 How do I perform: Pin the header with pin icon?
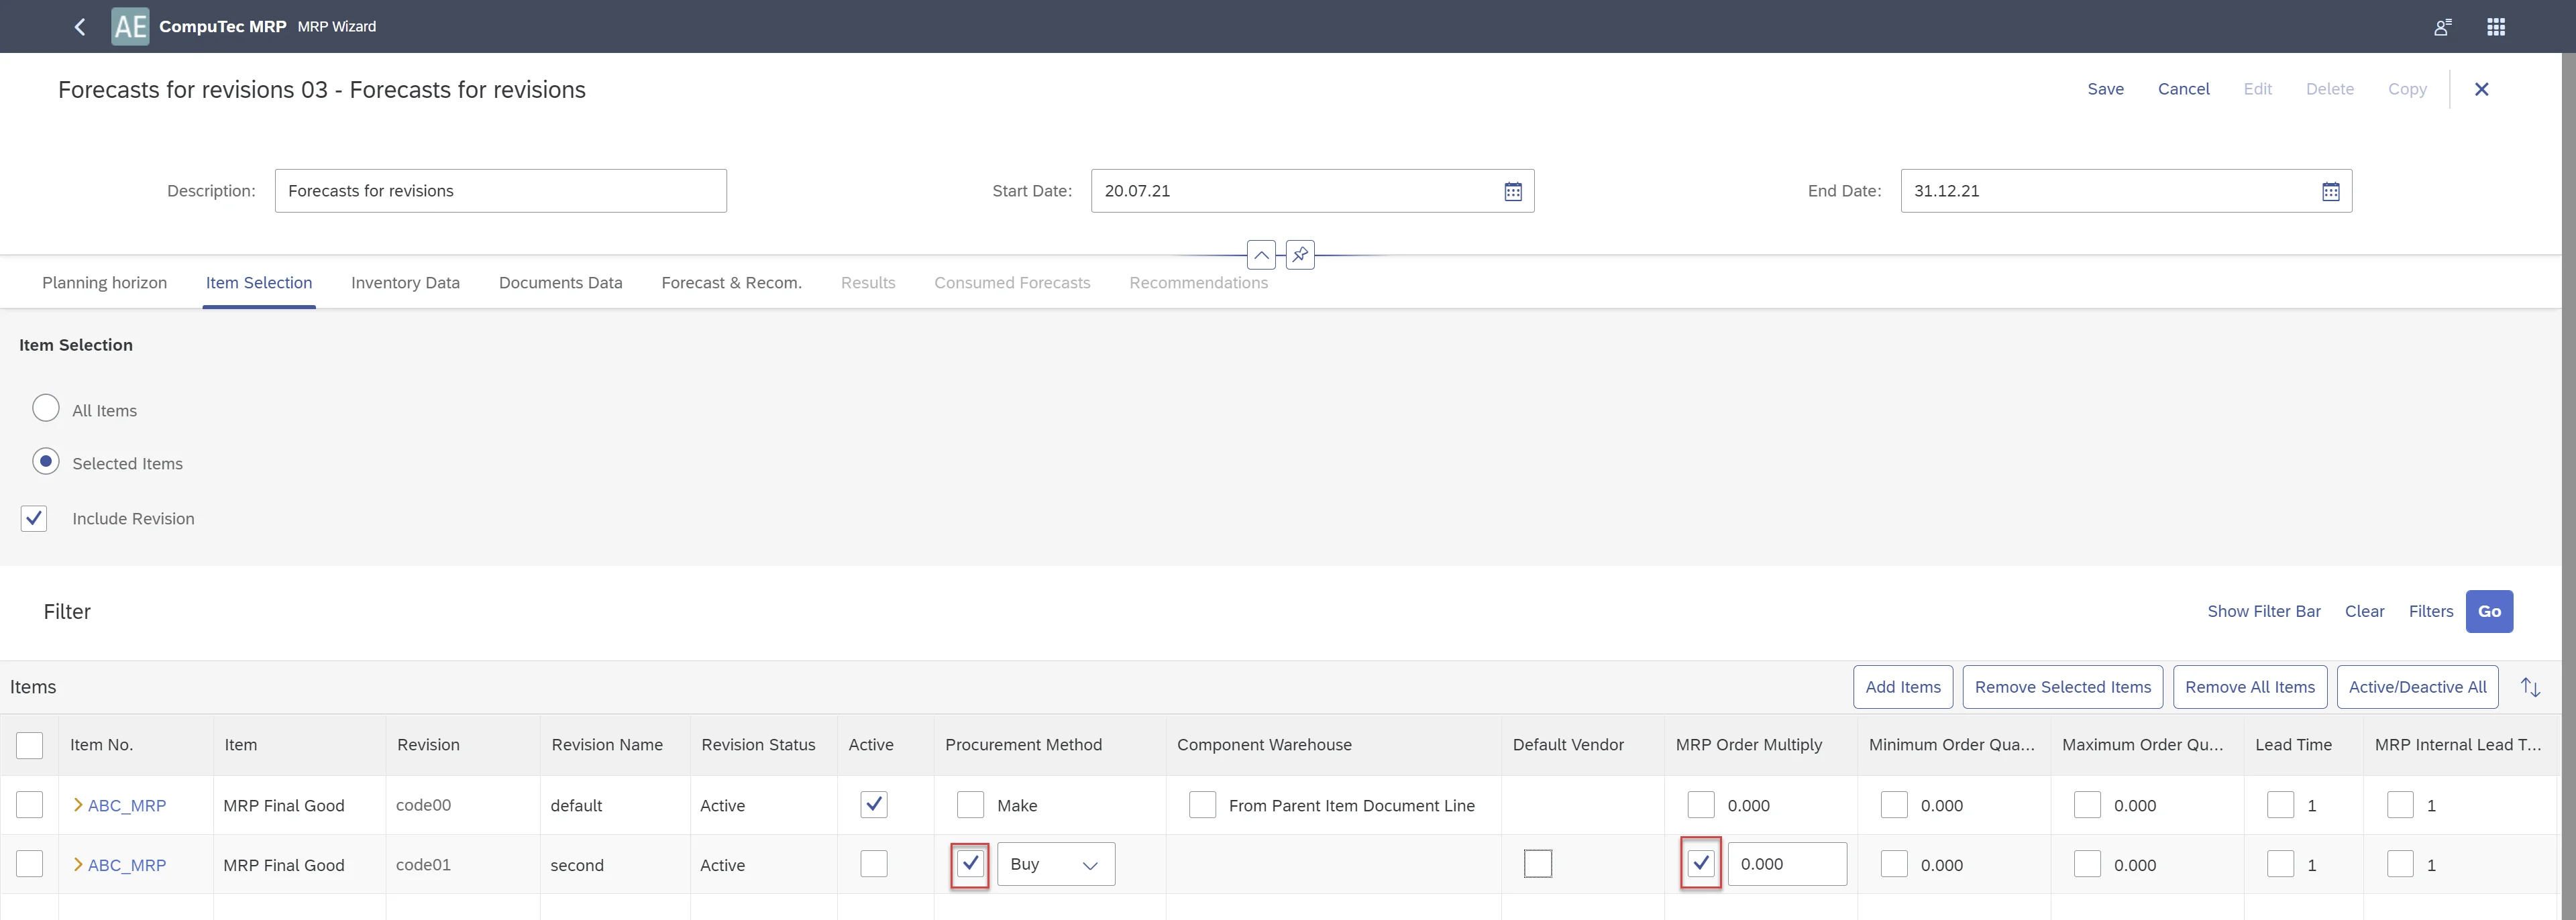click(1300, 255)
